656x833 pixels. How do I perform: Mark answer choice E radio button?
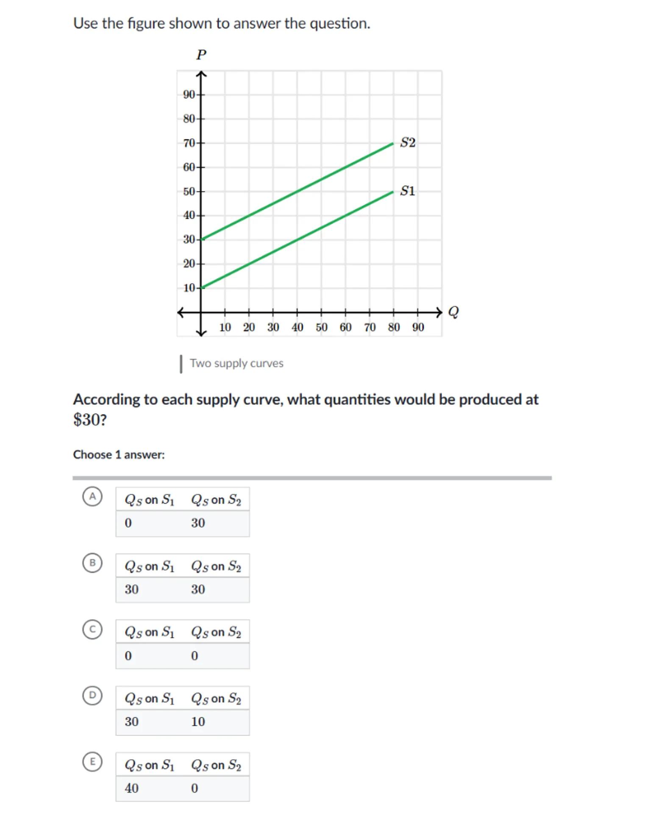pos(92,762)
